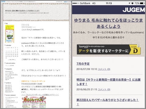Click the bazaar flyer image thumbnail
This screenshot has height=109, width=146.
pyautogui.click(x=34, y=102)
